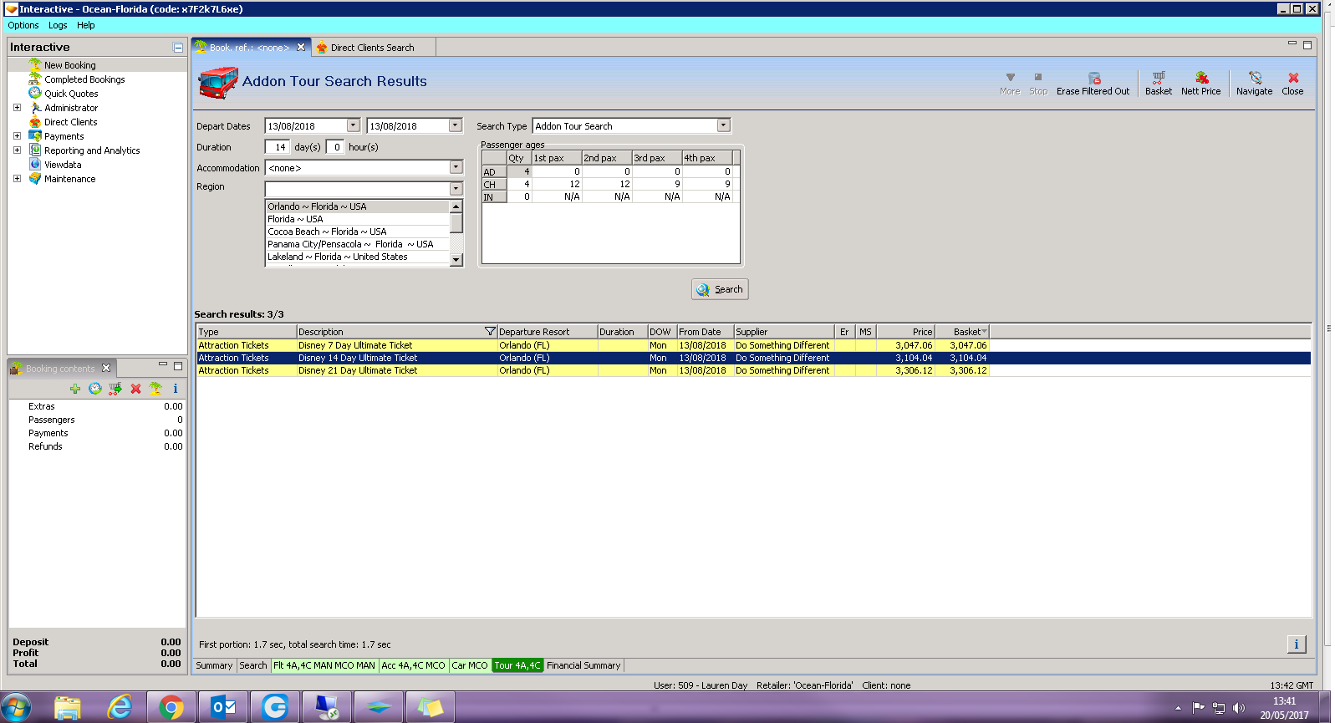Screen dimensions: 1335x723
Task: Open the Search Type dropdown
Action: coord(724,125)
